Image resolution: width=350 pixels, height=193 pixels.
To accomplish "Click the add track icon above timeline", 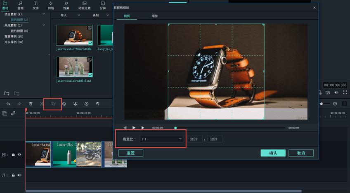I will (x=5, y=113).
